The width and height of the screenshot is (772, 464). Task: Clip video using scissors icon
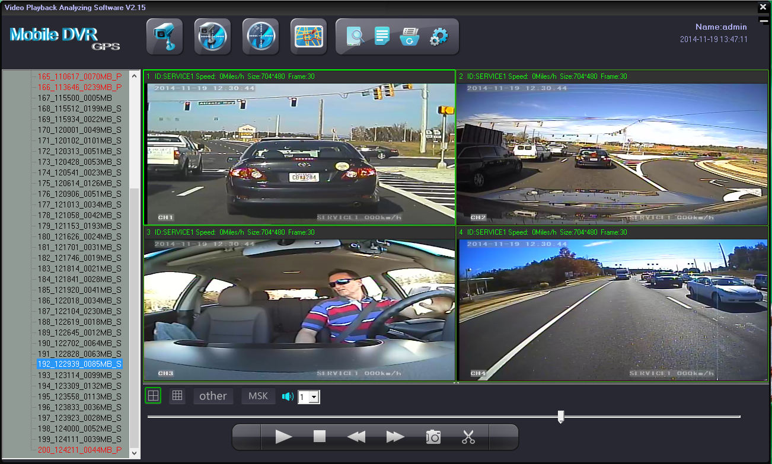pos(468,437)
